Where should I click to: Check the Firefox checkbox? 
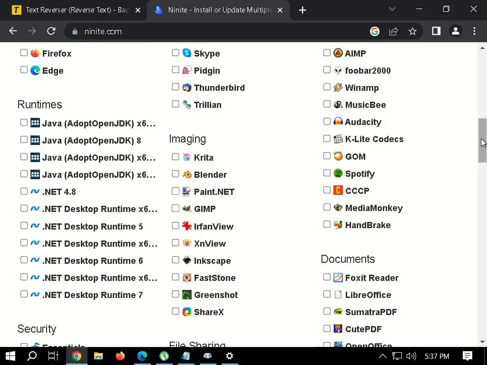tap(24, 52)
